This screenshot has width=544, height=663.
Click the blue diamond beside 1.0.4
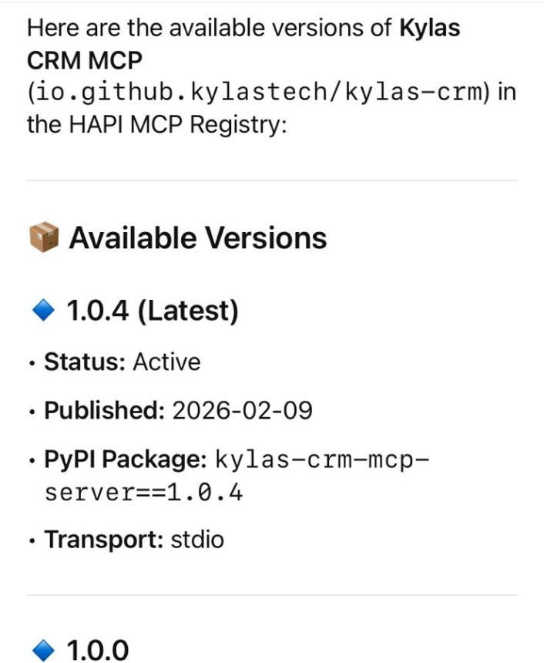(x=43, y=311)
